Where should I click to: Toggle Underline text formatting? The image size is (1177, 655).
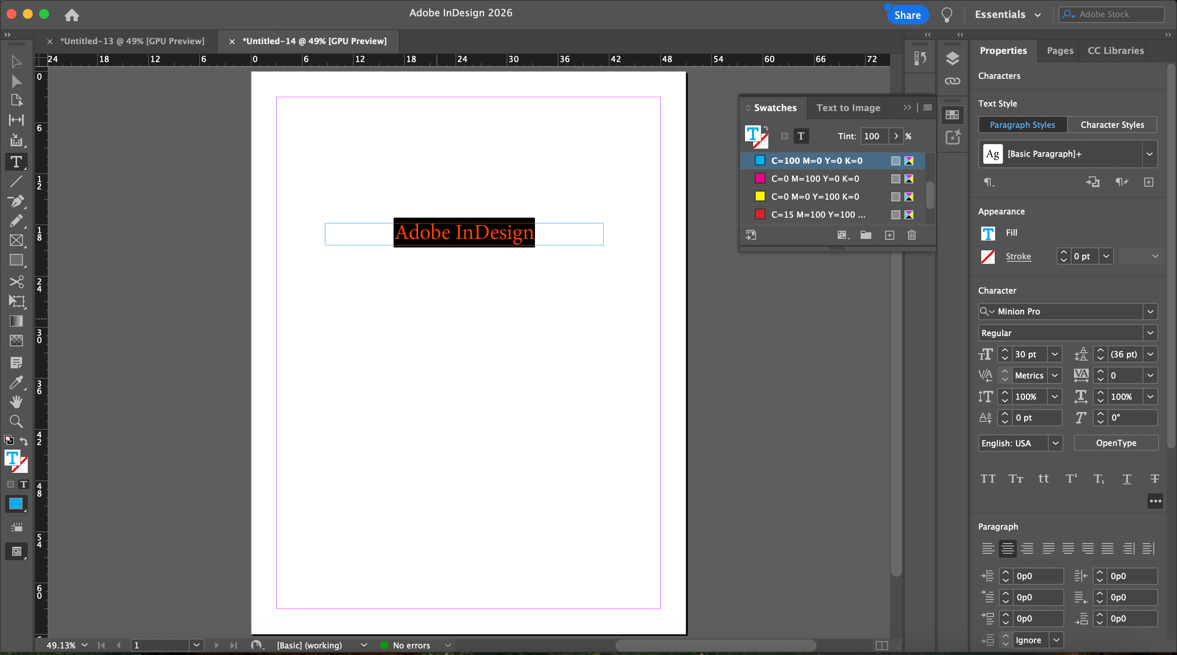[x=1127, y=478]
